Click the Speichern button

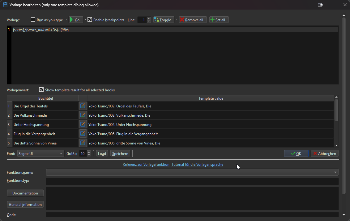point(120,153)
